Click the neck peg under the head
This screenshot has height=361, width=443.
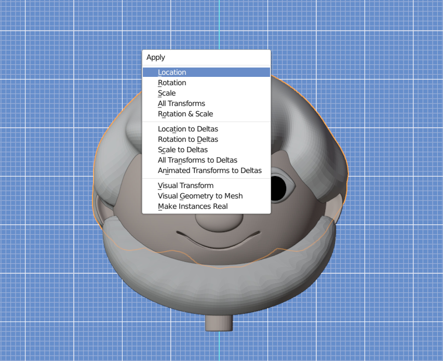click(x=219, y=322)
